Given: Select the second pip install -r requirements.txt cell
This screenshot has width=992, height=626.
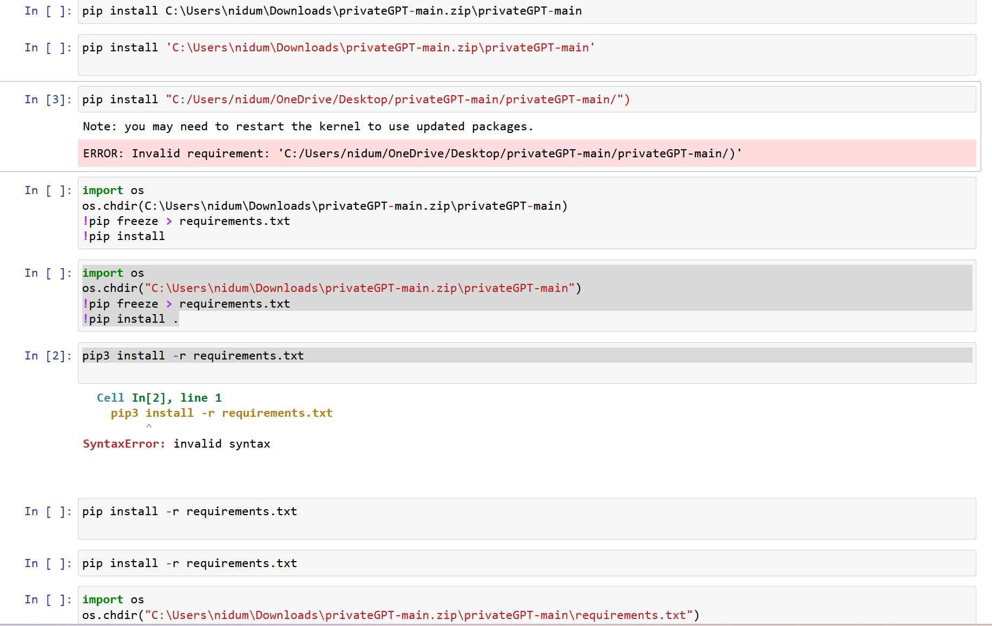Looking at the screenshot, I should 189,563.
